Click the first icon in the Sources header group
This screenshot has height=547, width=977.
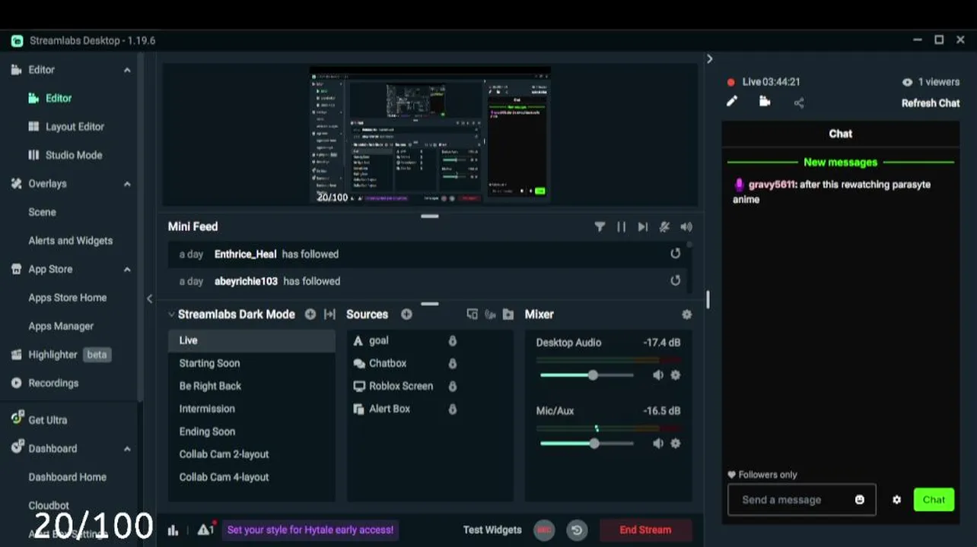point(472,314)
